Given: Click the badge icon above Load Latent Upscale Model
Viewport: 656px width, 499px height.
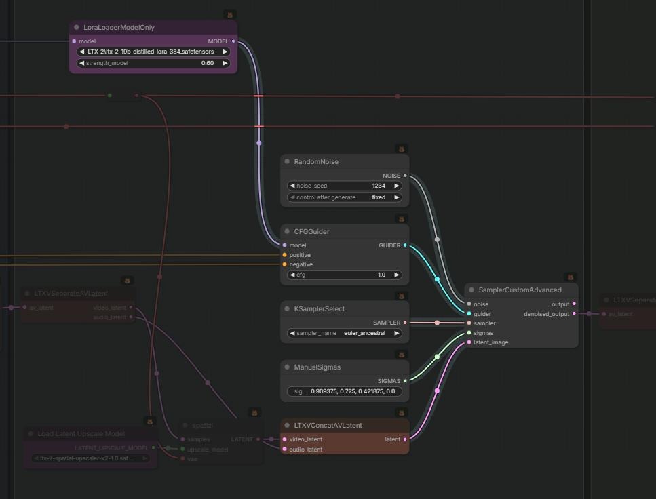Looking at the screenshot, I should [x=150, y=422].
